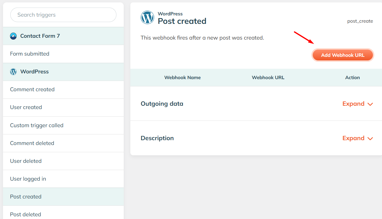Open the Custom trigger called trigger
Viewport: 382px width, 219px height.
(x=37, y=125)
